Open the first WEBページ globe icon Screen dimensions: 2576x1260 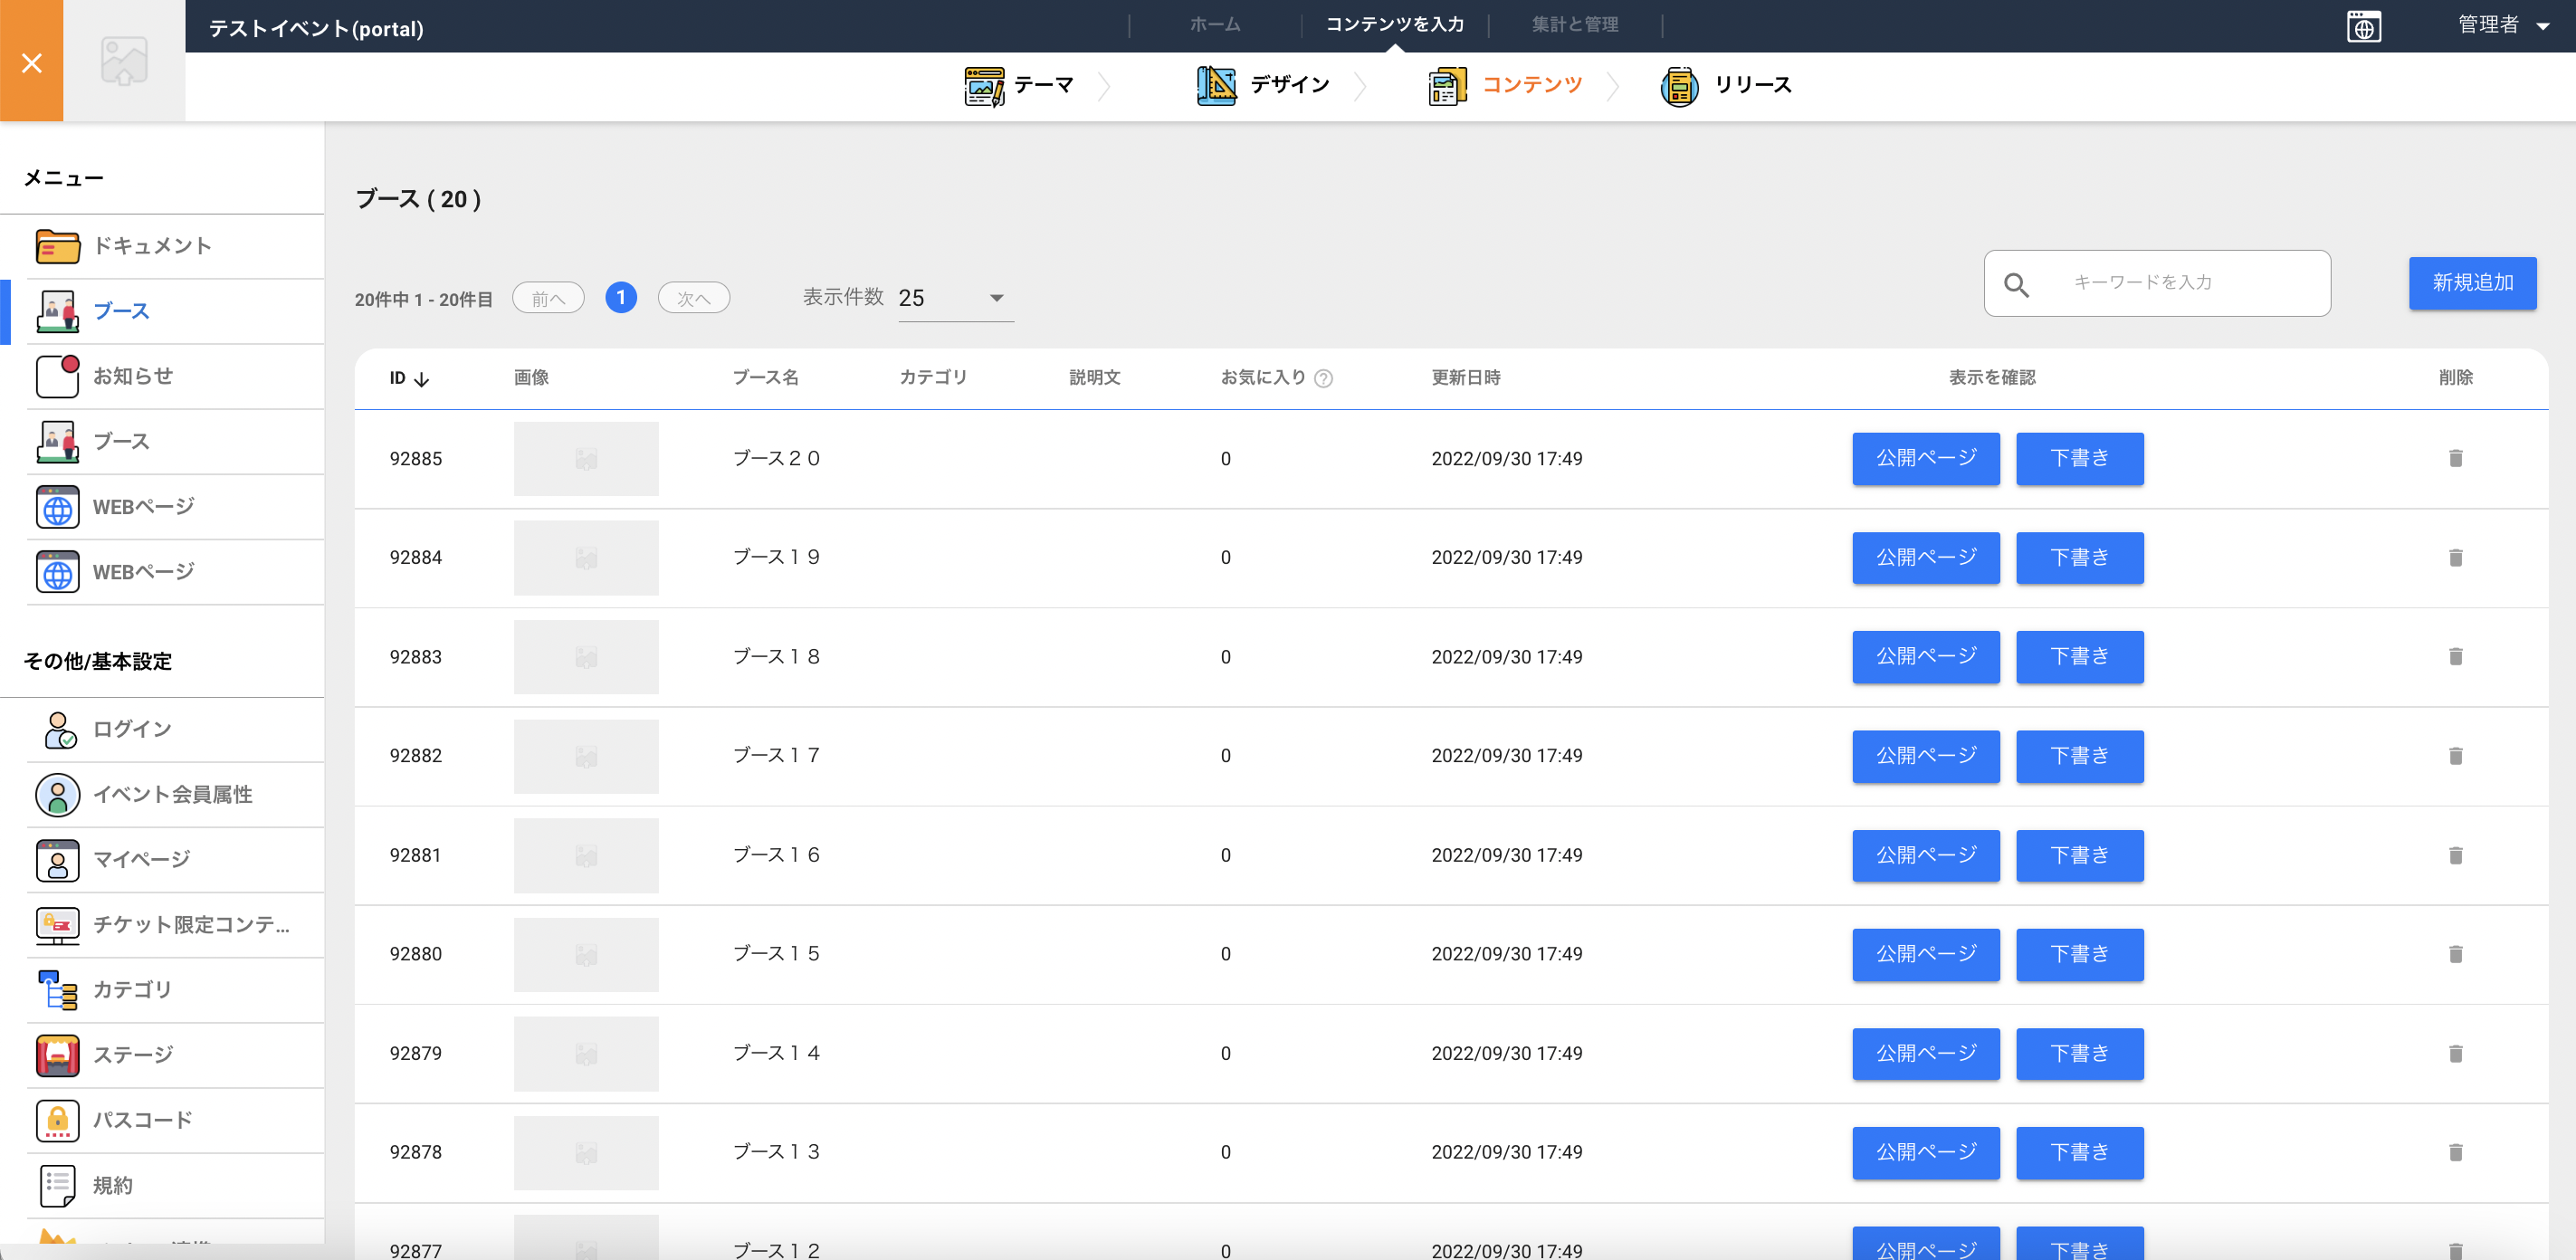[x=58, y=507]
